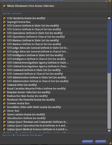Click the scroll down arrow of contents list
This screenshot has width=112, height=145.
pyautogui.click(x=109, y=131)
